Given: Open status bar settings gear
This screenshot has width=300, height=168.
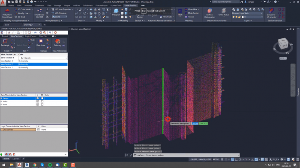Looking at the screenshot, I should point(282,159).
